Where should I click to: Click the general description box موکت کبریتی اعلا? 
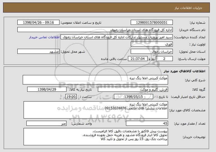[95, 80]
